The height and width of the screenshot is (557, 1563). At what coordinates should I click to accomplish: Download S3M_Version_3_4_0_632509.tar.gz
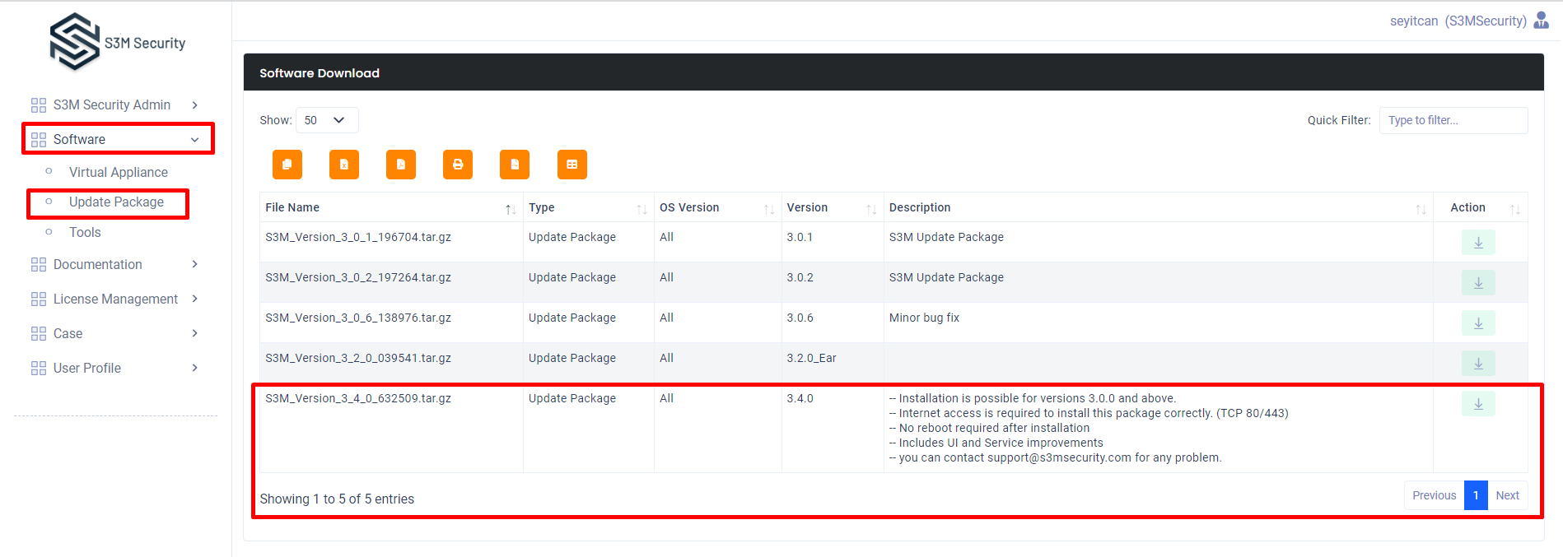[1478, 404]
